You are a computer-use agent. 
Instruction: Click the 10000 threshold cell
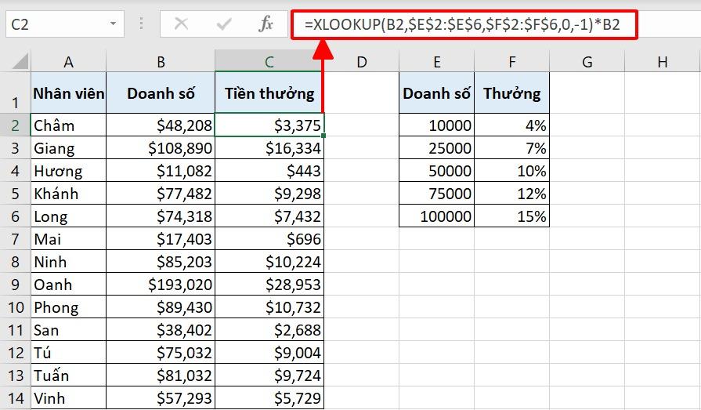[436, 125]
